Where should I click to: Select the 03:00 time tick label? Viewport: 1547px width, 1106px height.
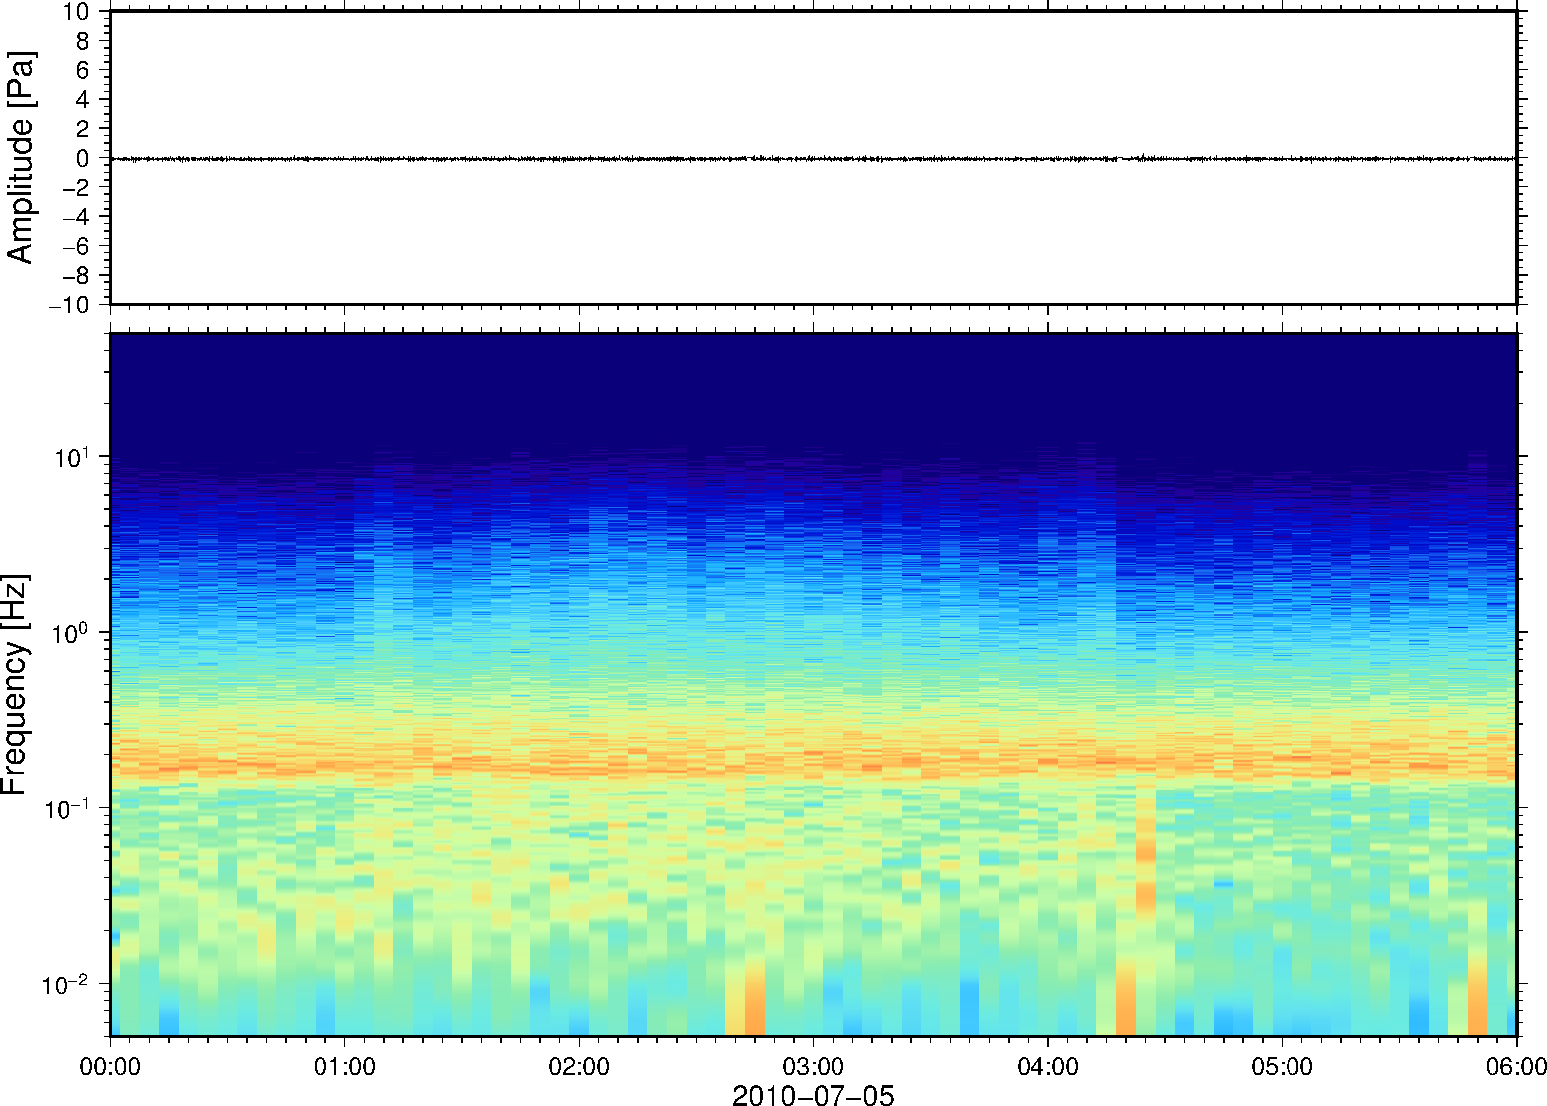pos(813,1066)
